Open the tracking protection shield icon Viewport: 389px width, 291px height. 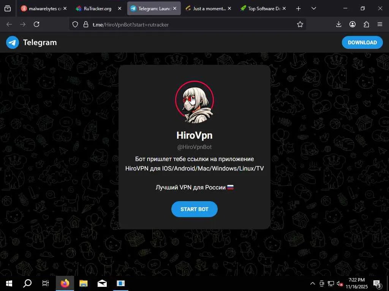click(x=75, y=24)
